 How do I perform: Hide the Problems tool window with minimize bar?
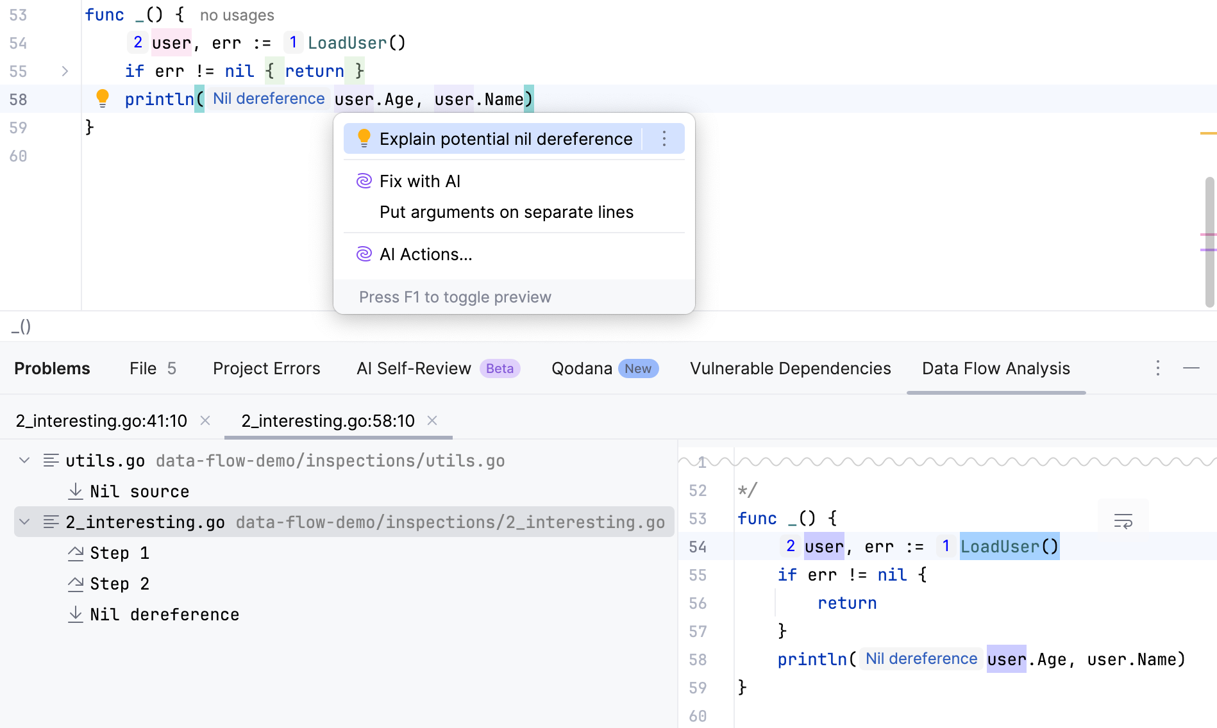tap(1191, 368)
